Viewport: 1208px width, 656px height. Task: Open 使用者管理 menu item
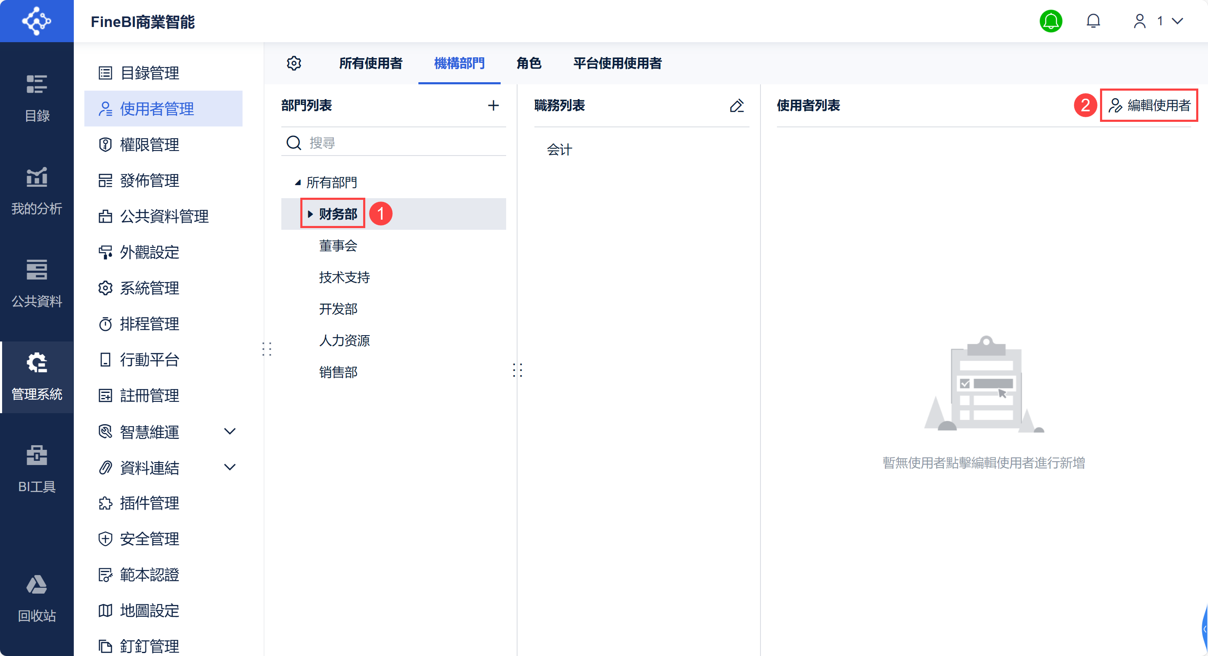pos(163,109)
